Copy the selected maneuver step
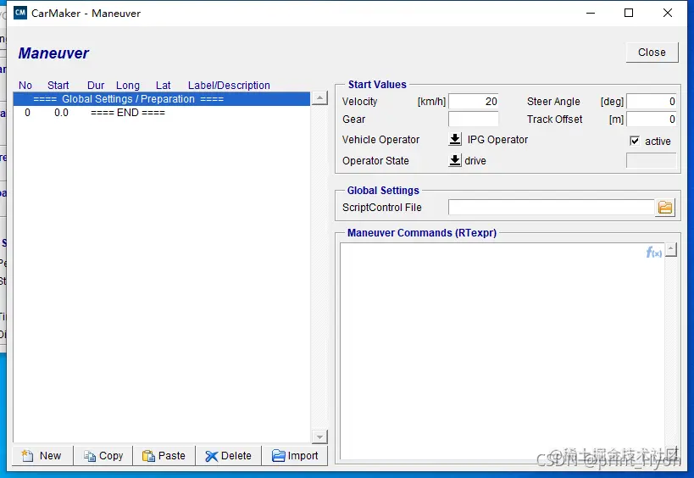Screen dimensions: 694x478 tap(103, 456)
